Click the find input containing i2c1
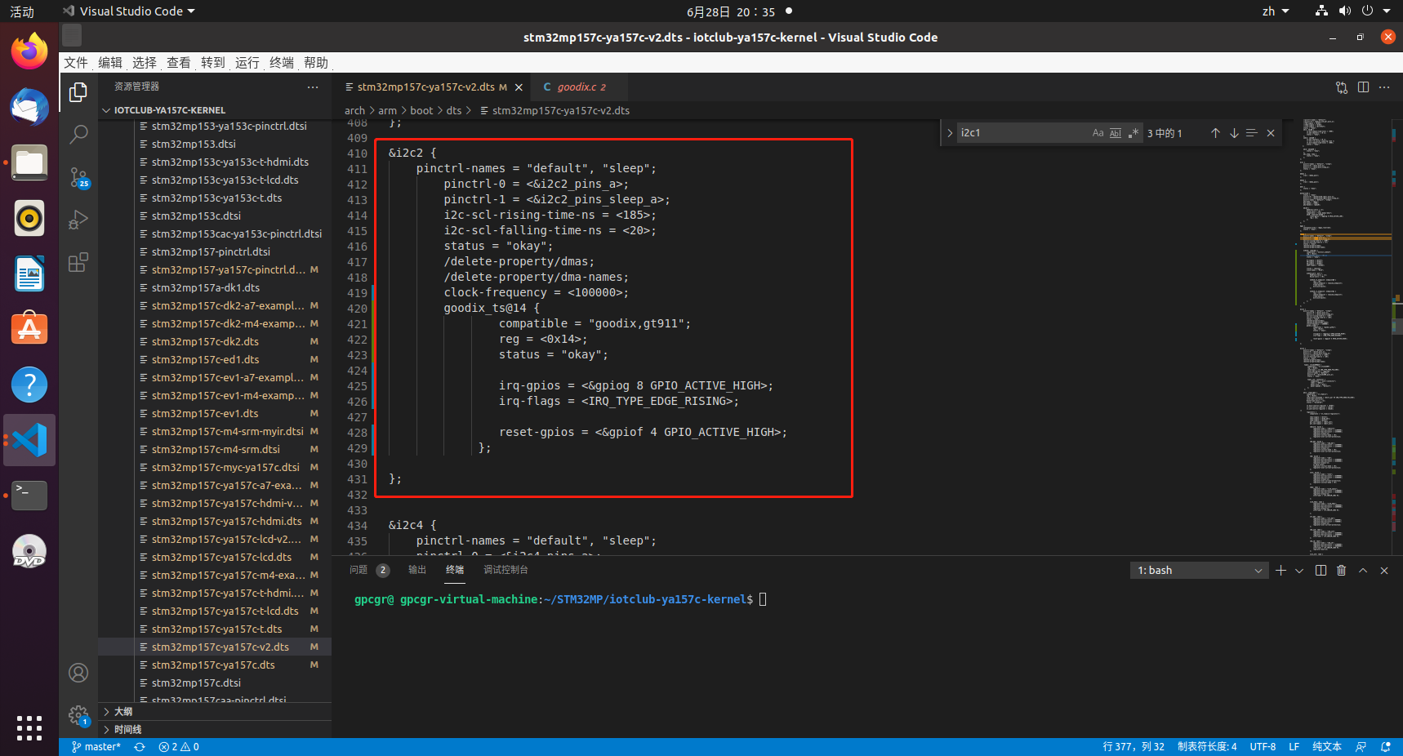The width and height of the screenshot is (1403, 756). coord(1024,133)
